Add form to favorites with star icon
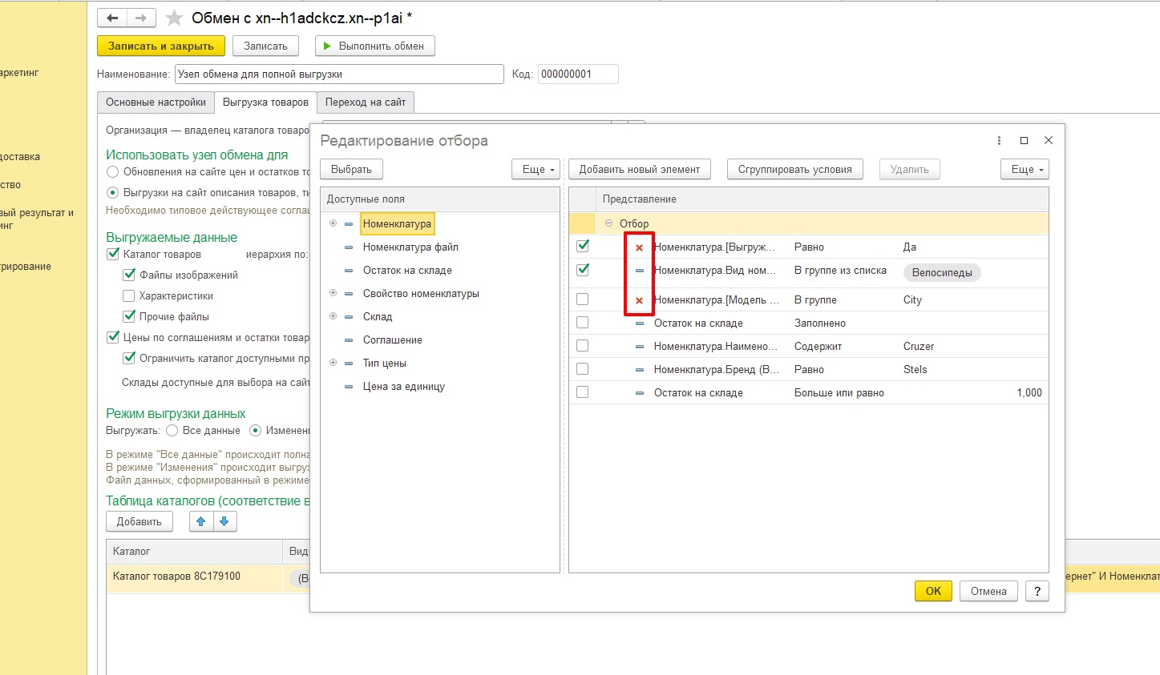This screenshot has height=675, width=1160. (174, 18)
